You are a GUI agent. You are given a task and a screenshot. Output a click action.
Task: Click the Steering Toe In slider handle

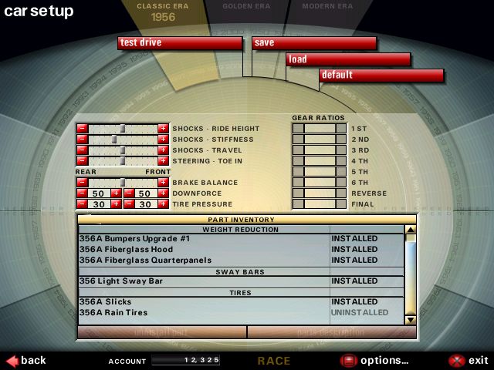[123, 161]
